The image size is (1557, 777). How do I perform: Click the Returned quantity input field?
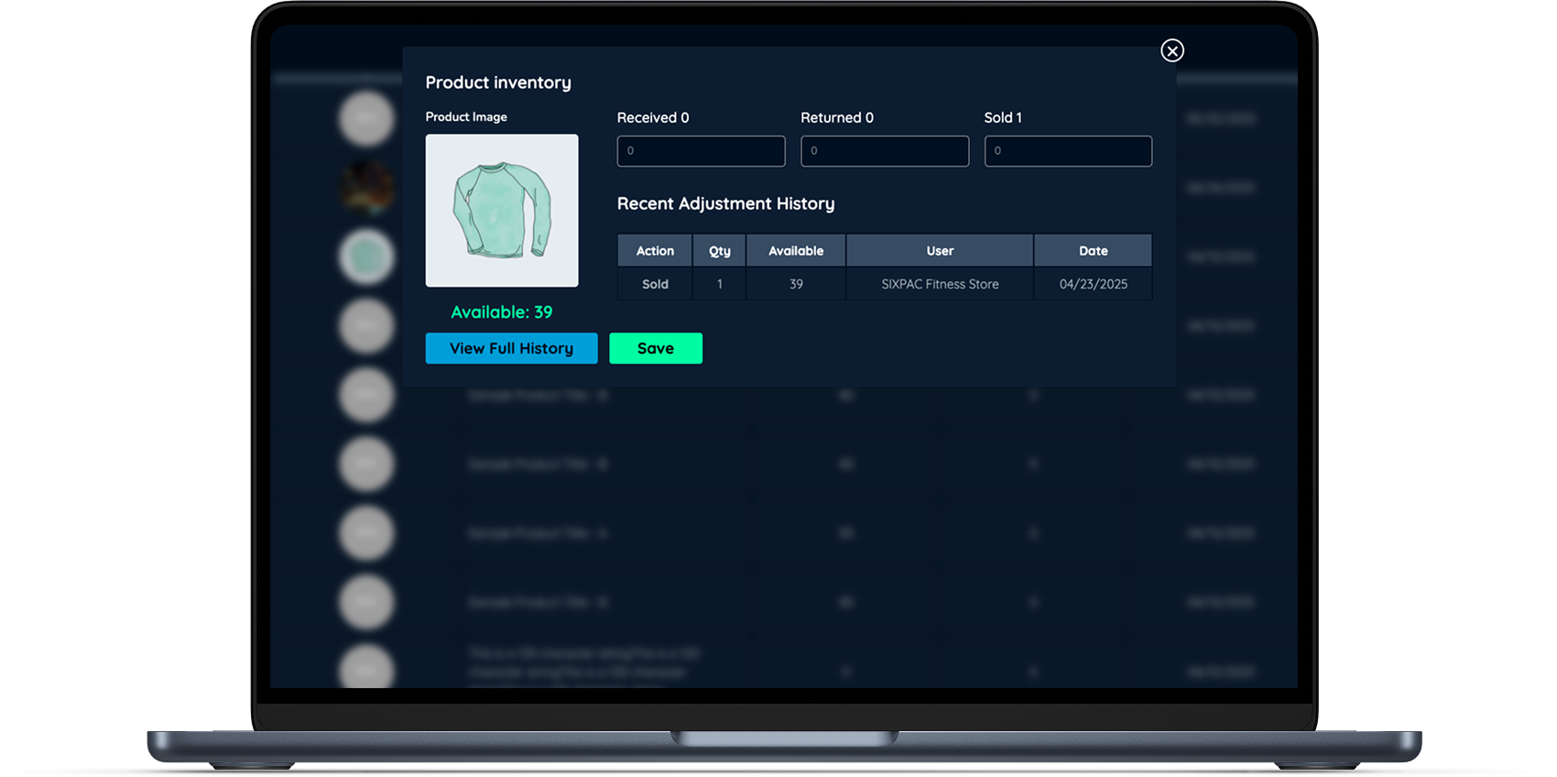click(885, 151)
